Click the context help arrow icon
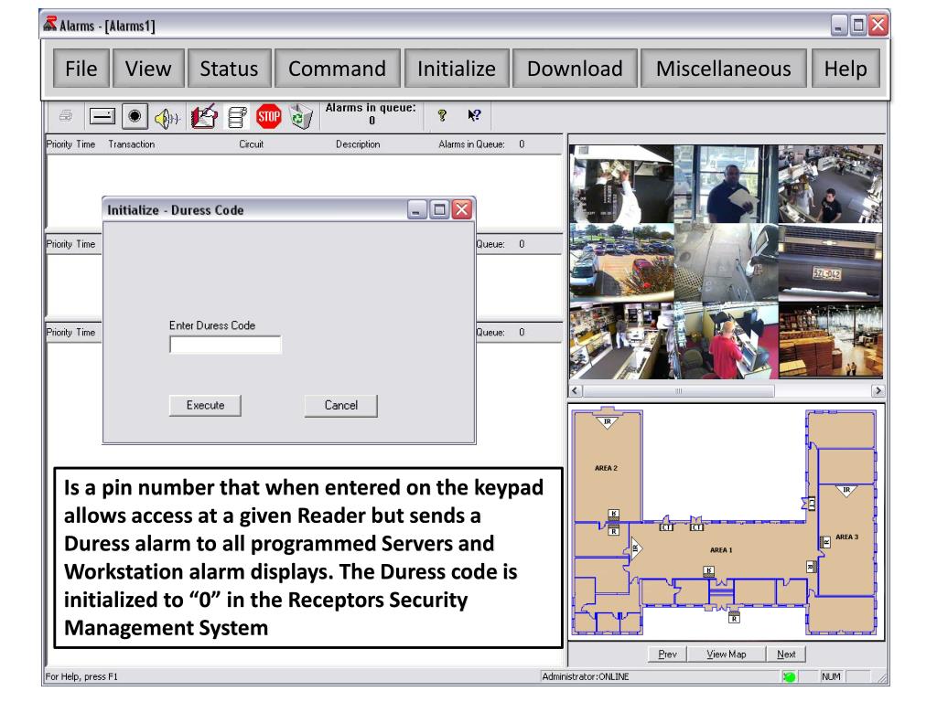937x702 pixels. 474,115
